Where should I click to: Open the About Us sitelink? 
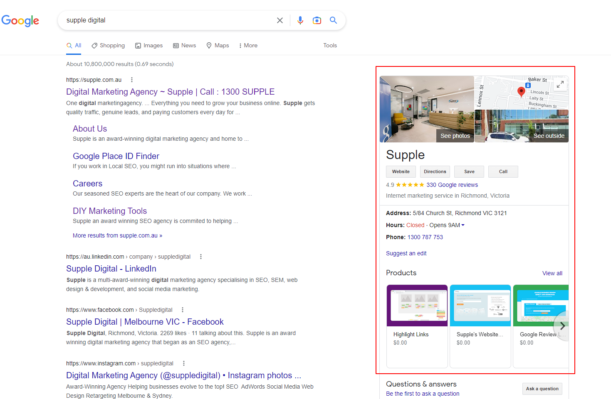[x=90, y=129]
